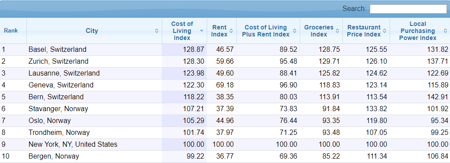Viewport: 450px width, 163px height.
Task: Sort by Groceries Index arrows icon
Action: (338, 31)
